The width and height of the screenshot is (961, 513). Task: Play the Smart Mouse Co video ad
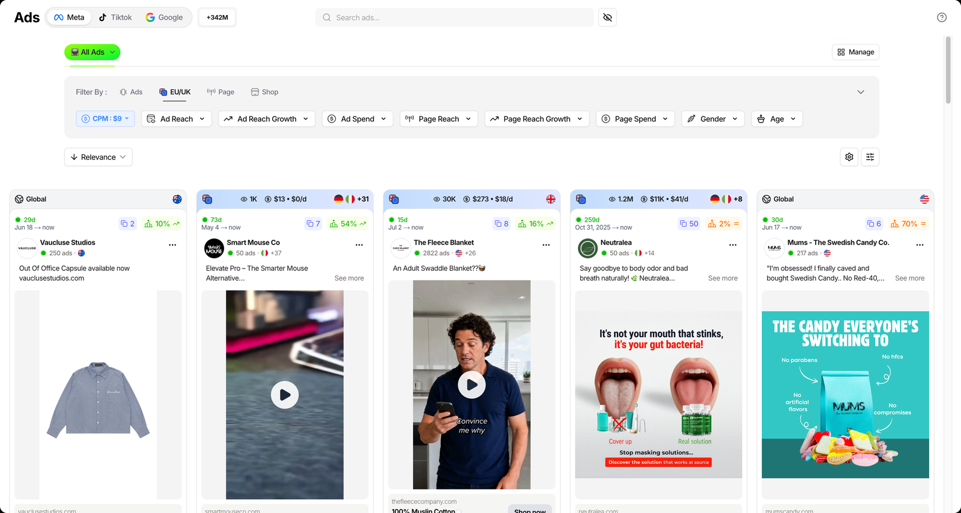(285, 395)
